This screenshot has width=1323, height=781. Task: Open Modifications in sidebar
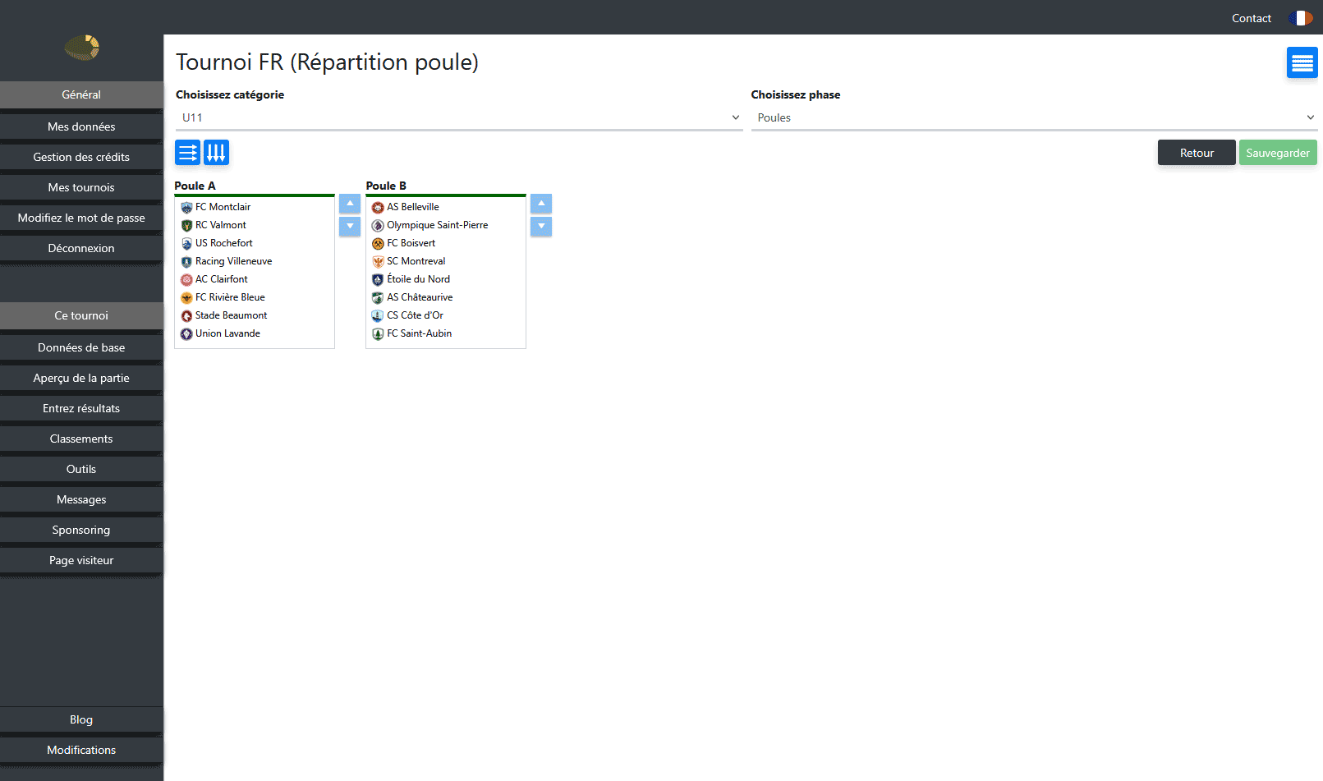coord(81,750)
